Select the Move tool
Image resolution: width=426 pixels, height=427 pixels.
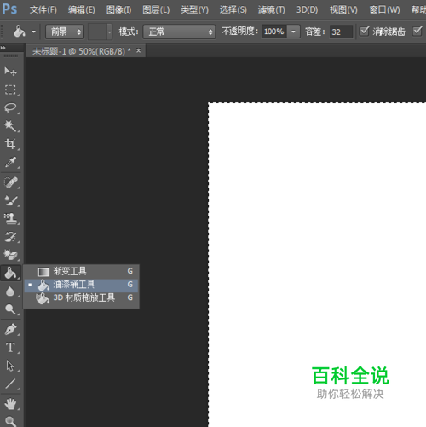[x=10, y=71]
